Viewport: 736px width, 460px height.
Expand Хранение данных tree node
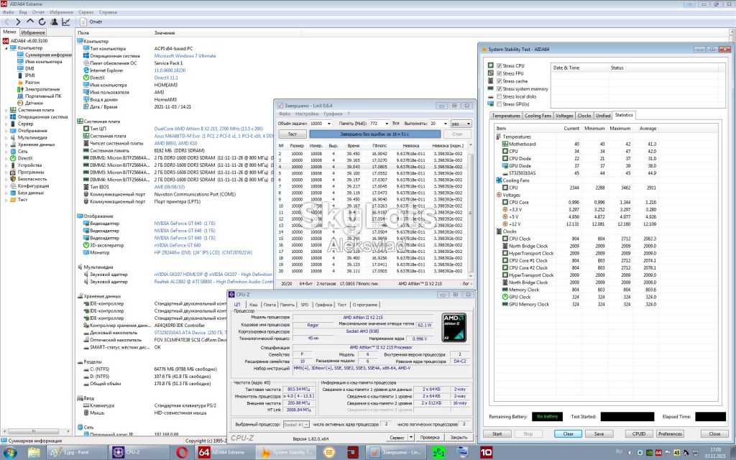(x=6, y=144)
